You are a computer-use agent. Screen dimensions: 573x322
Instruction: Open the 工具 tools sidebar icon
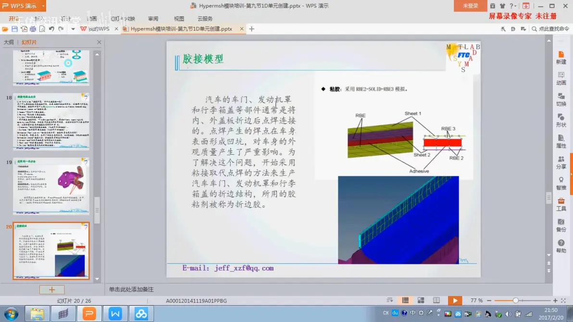[x=561, y=205]
